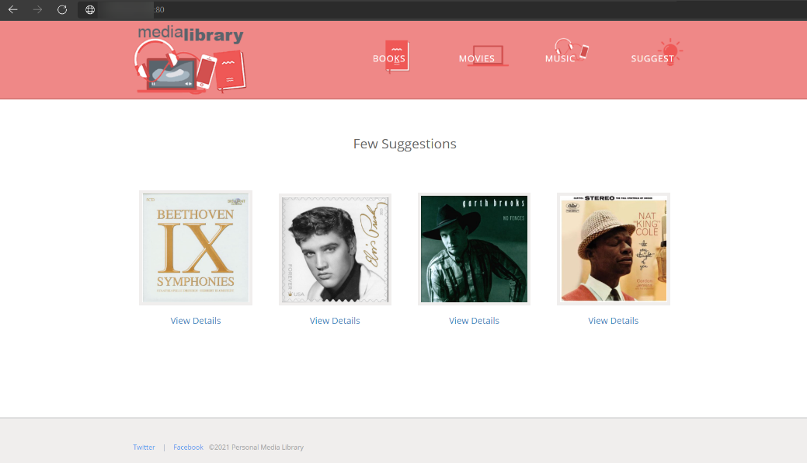This screenshot has width=807, height=463.
Task: View details for Garth Brooks album
Action: [474, 321]
